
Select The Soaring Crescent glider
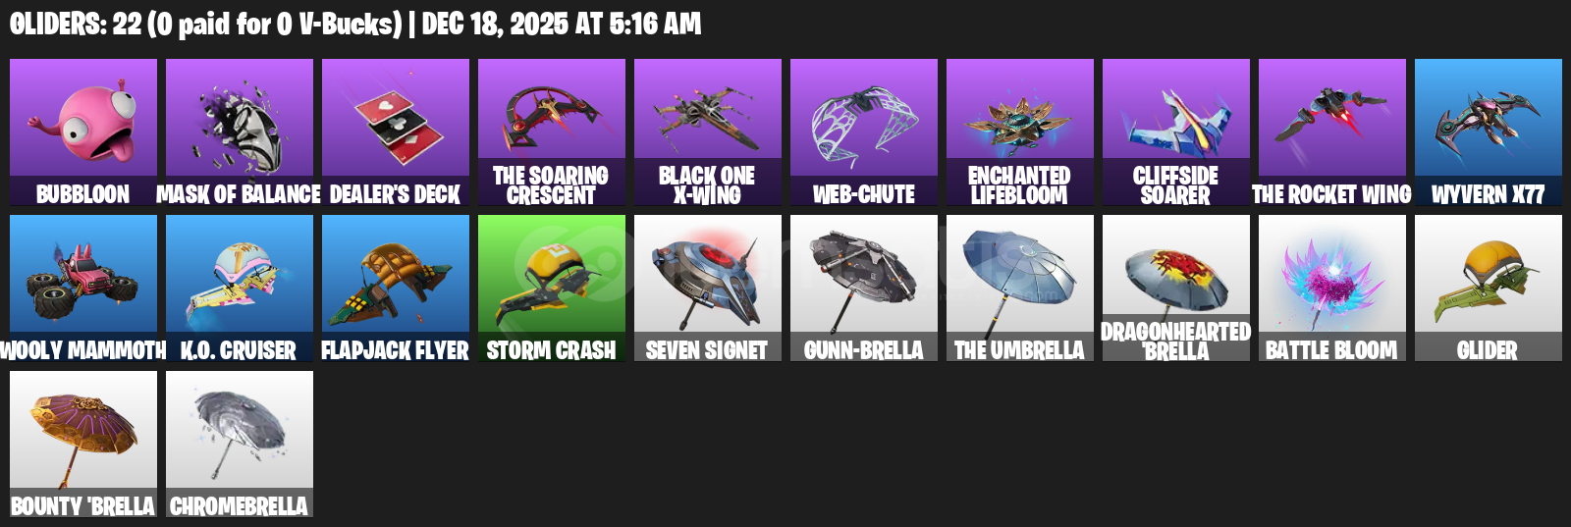coord(552,132)
